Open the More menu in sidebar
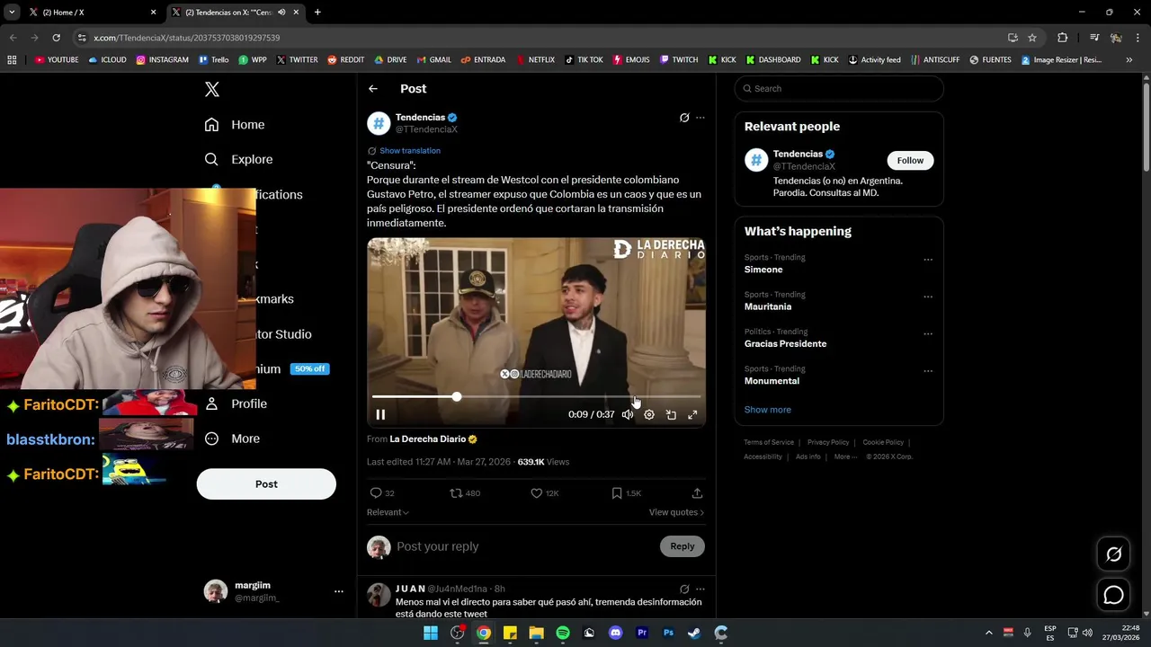This screenshot has height=647, width=1151. click(232, 439)
